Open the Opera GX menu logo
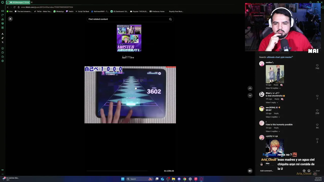The width and height of the screenshot is (324, 182). (x=3, y=2)
